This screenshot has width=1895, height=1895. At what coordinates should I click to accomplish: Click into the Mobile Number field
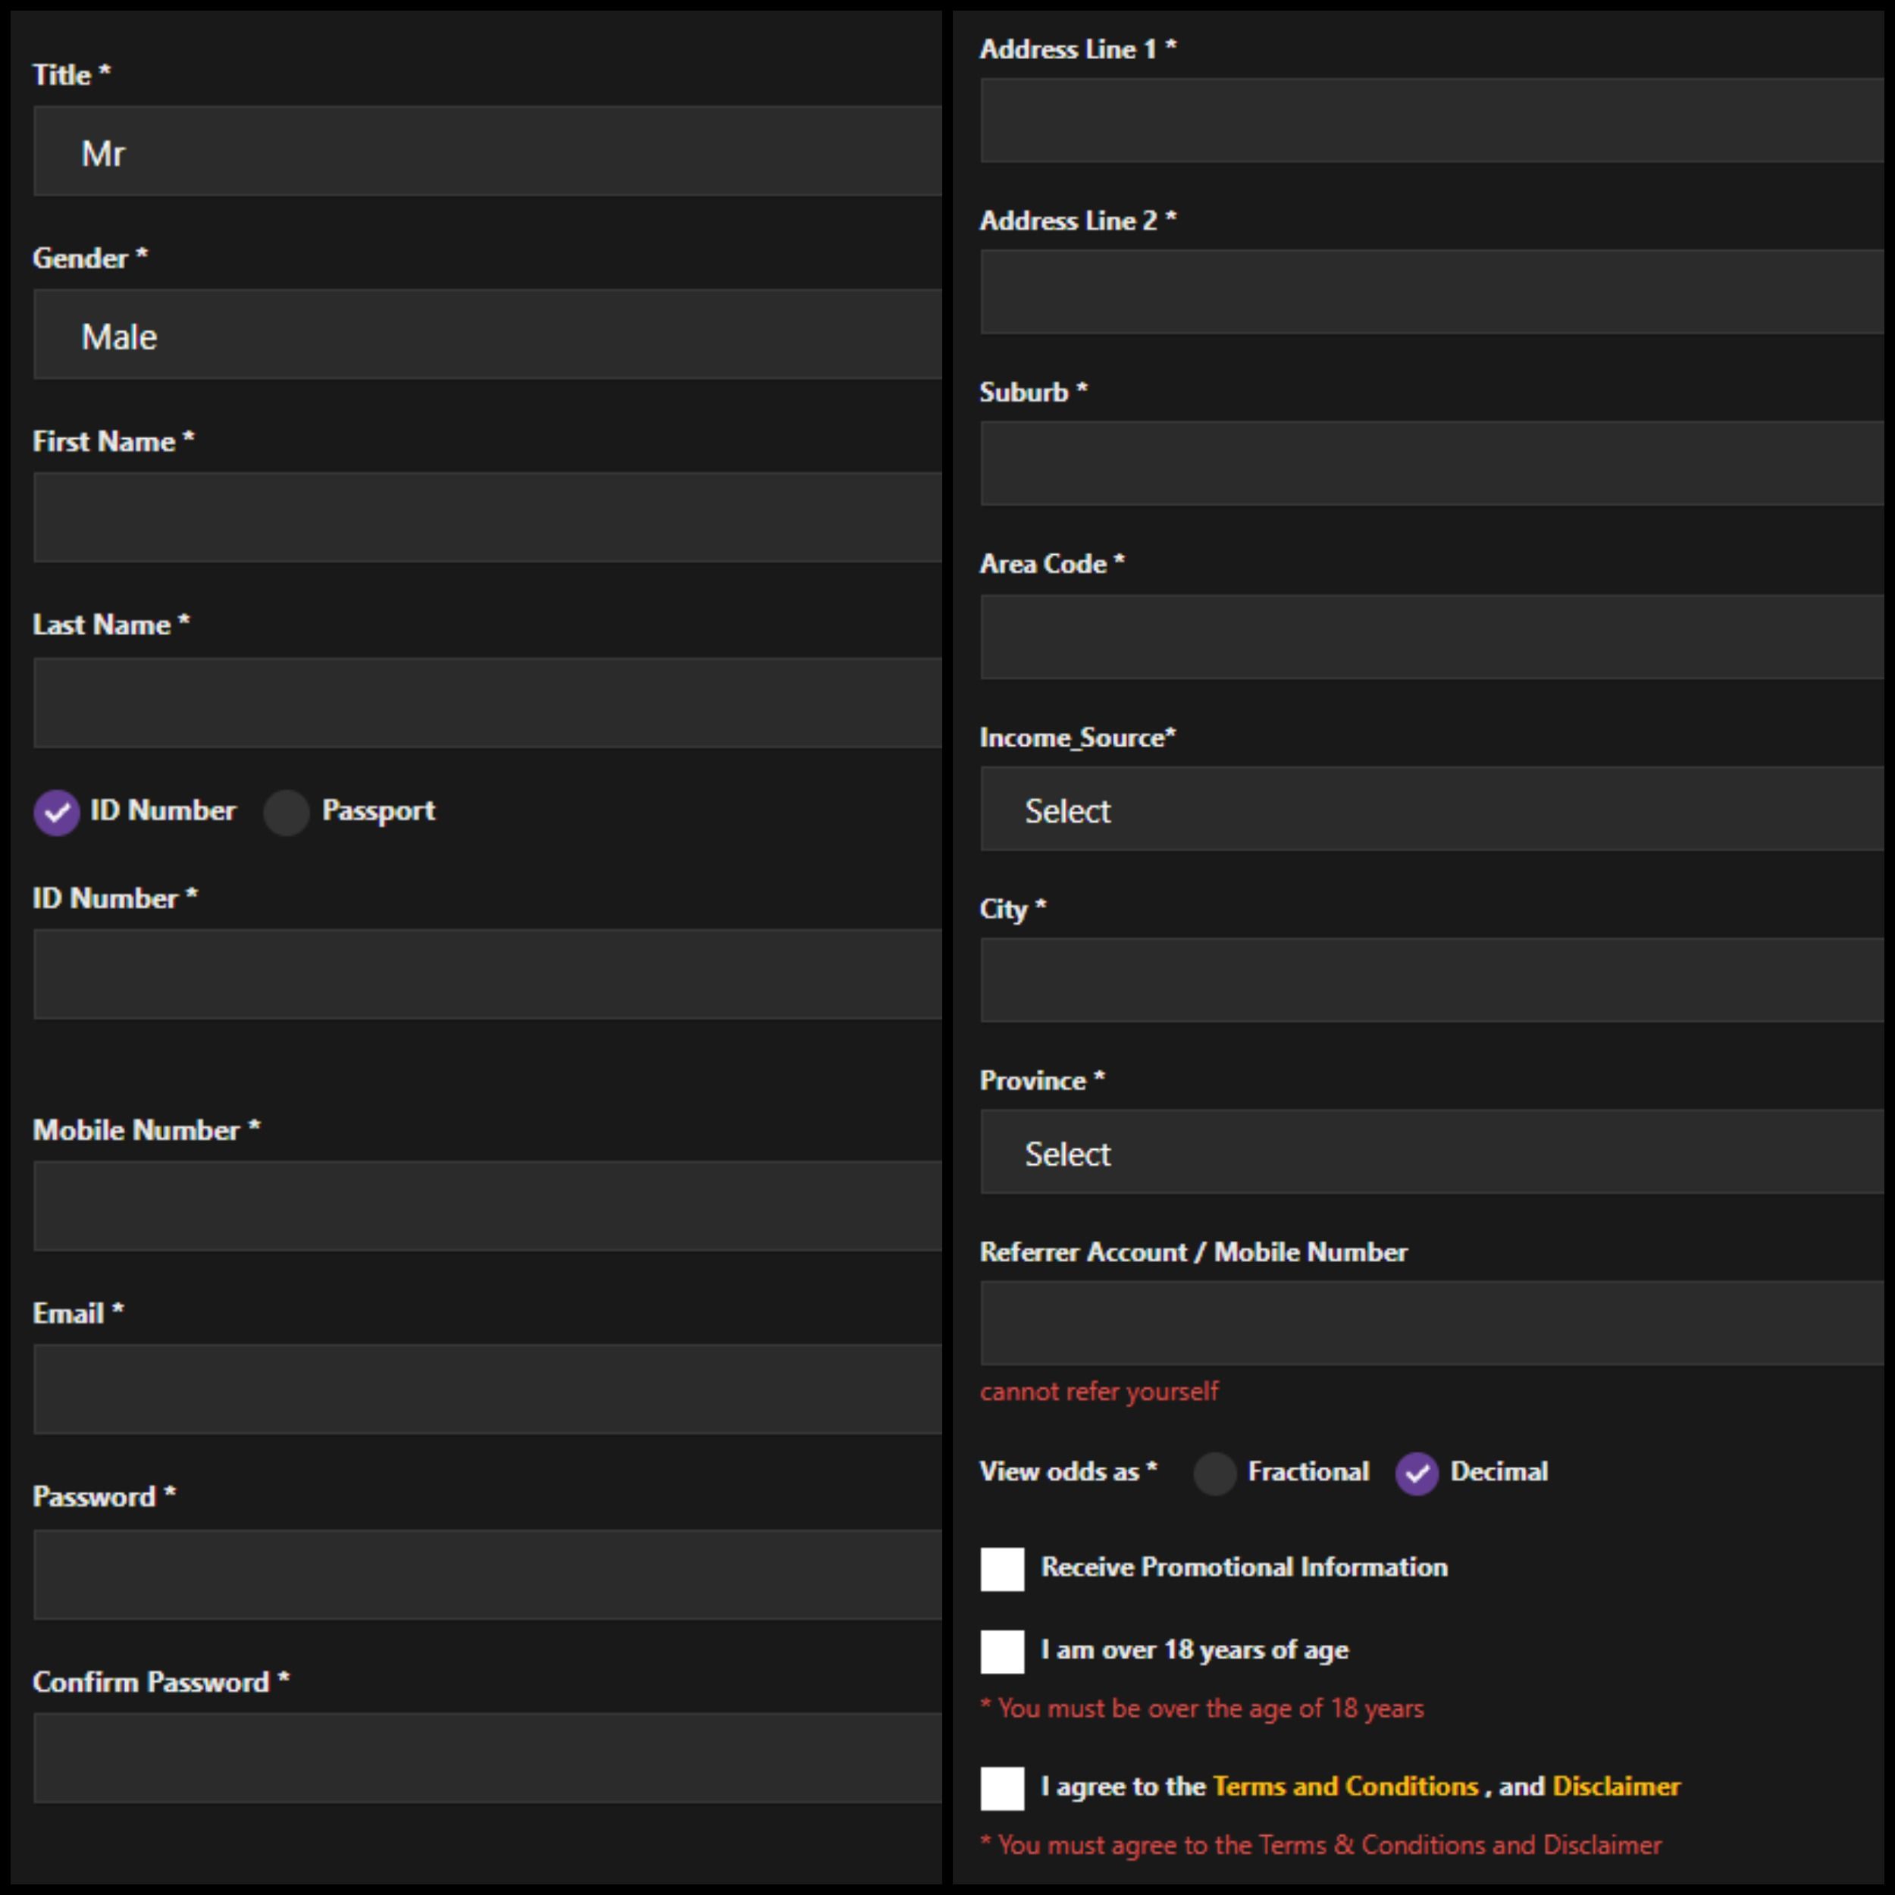(487, 1205)
